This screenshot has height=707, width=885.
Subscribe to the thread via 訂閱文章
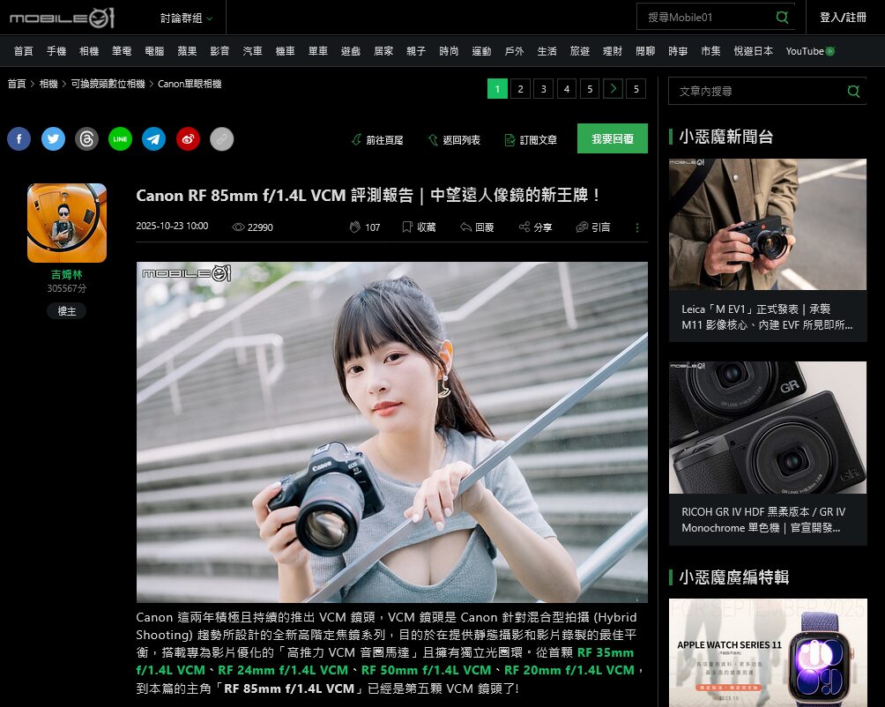(x=531, y=140)
